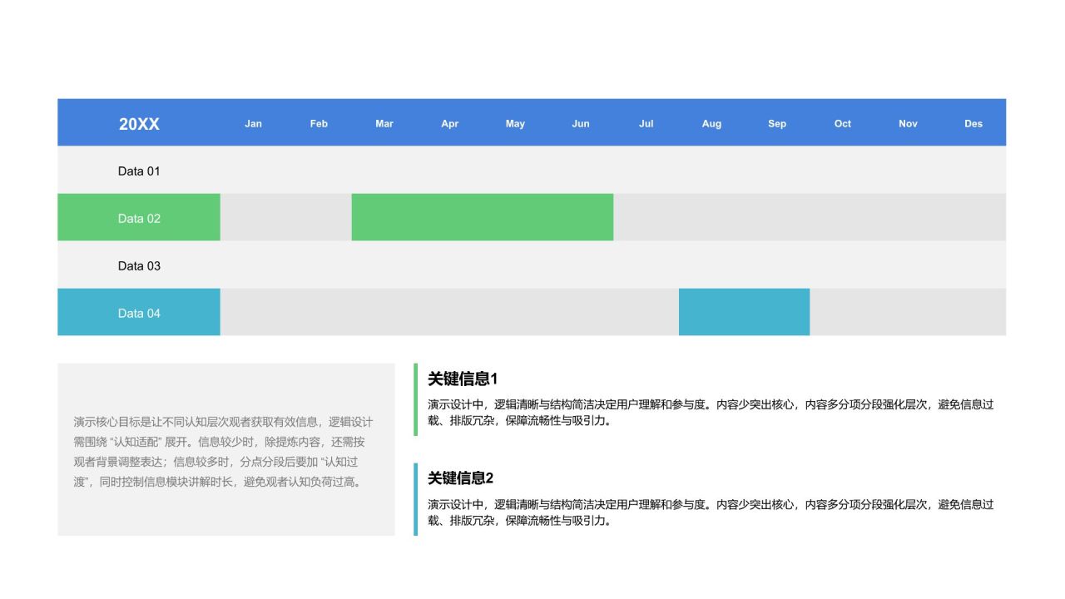Select the gray text box starting with 演示核心目标

(x=225, y=450)
